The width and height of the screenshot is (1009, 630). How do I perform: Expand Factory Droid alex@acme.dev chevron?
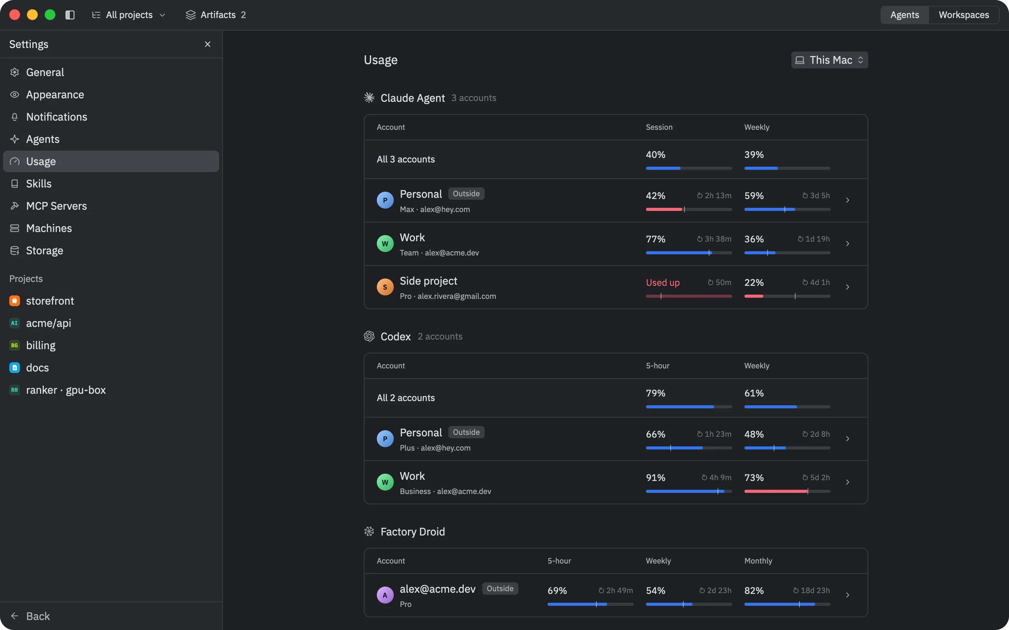click(847, 595)
